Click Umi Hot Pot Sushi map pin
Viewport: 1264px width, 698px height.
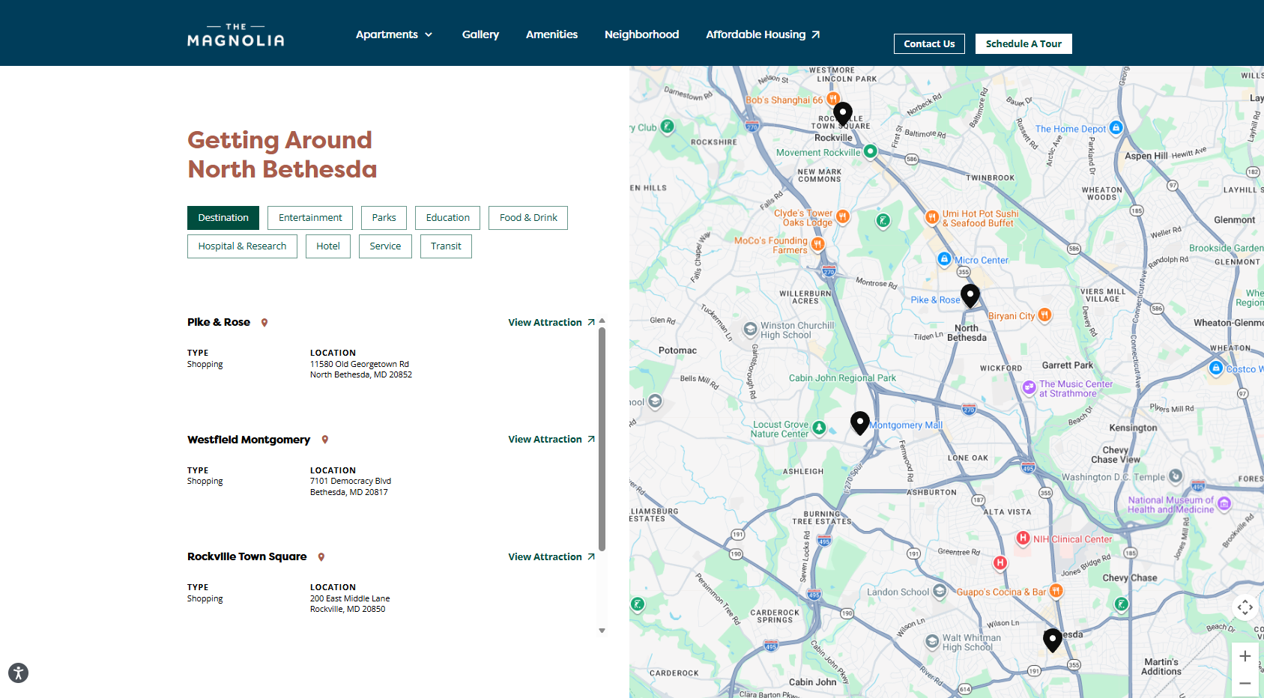[x=932, y=217]
